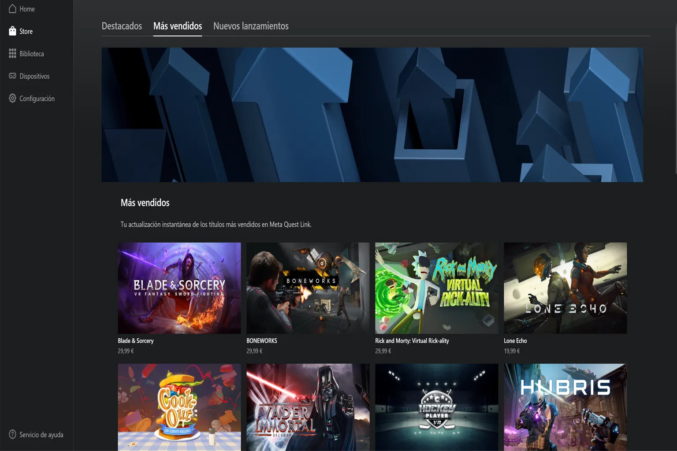Open the Hockey Player VR cover
This screenshot has height=451, width=677.
(437, 407)
